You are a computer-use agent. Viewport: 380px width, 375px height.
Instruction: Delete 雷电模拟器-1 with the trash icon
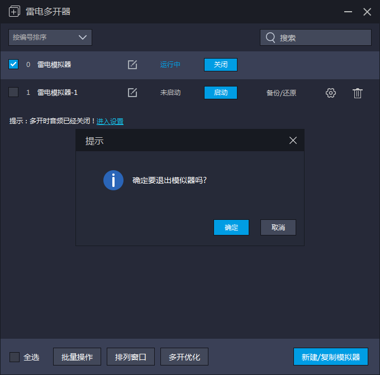[x=358, y=93]
